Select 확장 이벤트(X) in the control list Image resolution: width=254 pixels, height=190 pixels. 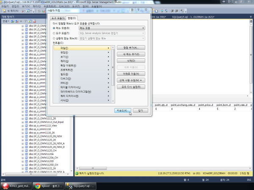pos(82,65)
